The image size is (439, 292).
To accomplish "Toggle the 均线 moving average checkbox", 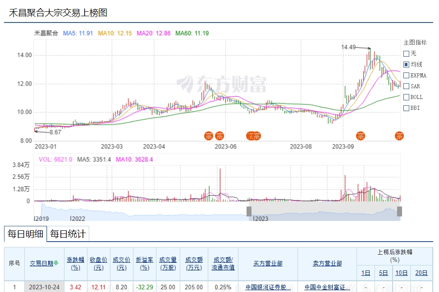I will (406, 64).
